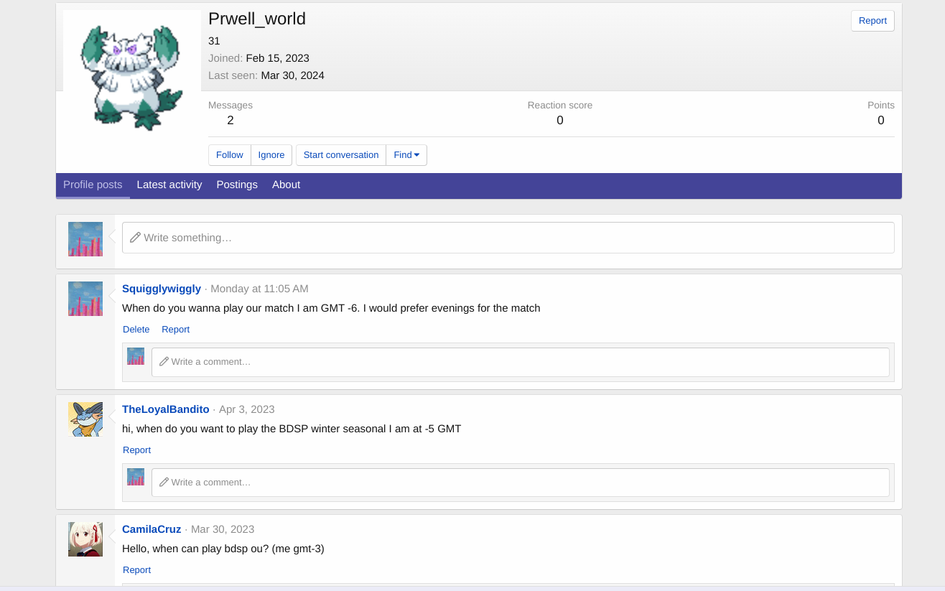945x591 pixels.
Task: Switch to the Latest activity tab
Action: coord(169,185)
